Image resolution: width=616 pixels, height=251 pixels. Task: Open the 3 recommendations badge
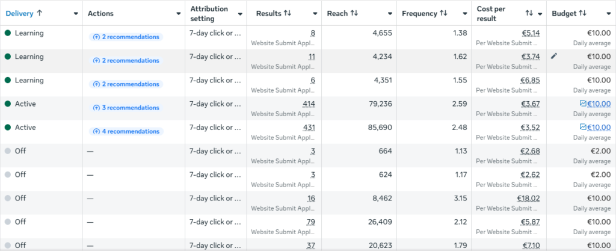tap(126, 108)
